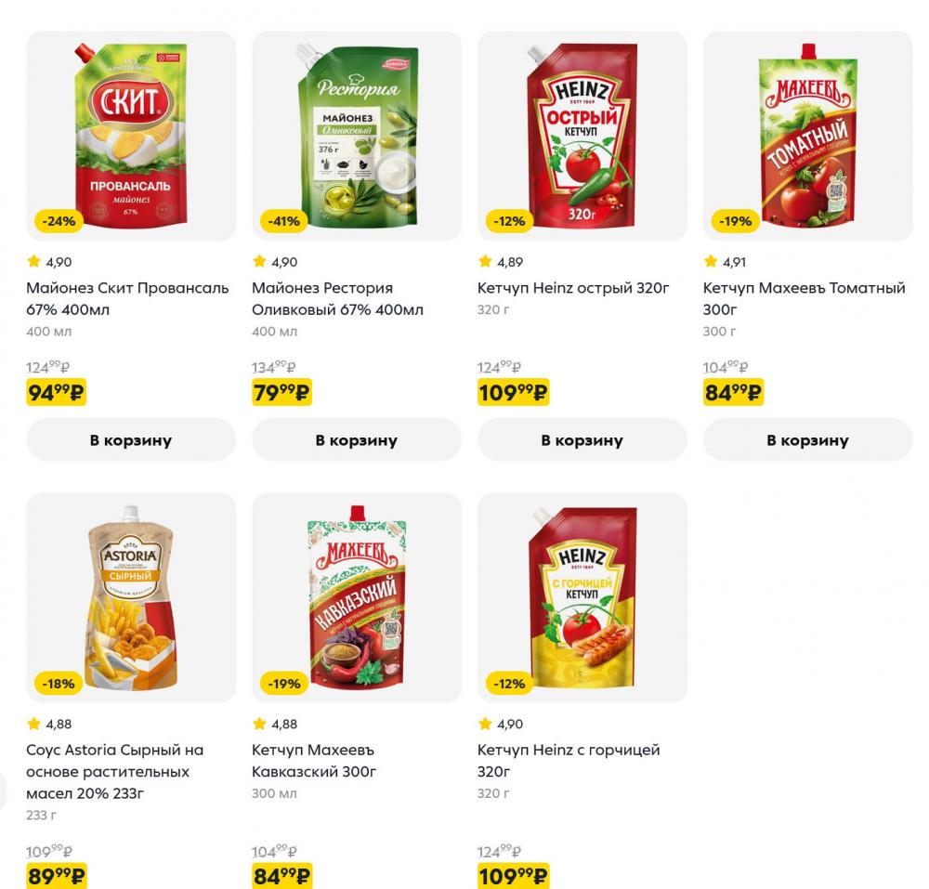Click the -12% badge on Heinz с горчицей
The height and width of the screenshot is (889, 929).
click(x=509, y=685)
